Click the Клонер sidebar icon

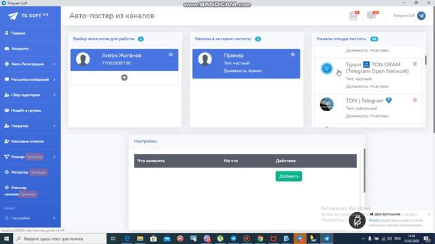7,157
